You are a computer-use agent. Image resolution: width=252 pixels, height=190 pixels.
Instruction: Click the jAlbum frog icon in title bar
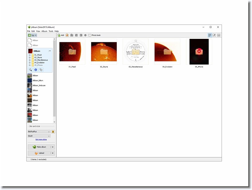[29, 27]
